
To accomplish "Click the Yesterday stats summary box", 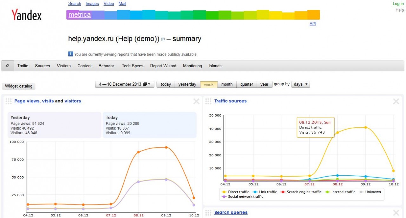I will point(54,125).
